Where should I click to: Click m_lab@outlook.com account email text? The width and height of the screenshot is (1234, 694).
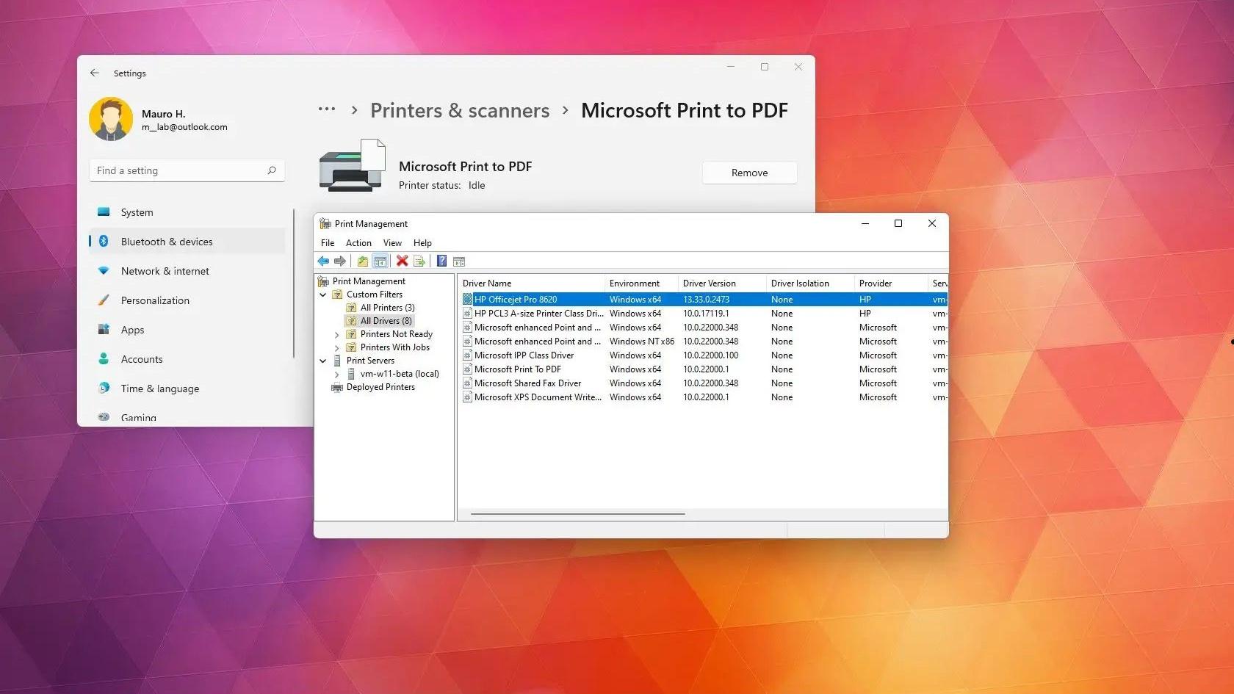click(x=184, y=127)
